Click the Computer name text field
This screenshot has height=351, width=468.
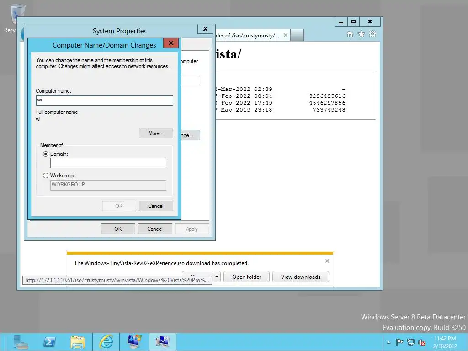pyautogui.click(x=105, y=100)
